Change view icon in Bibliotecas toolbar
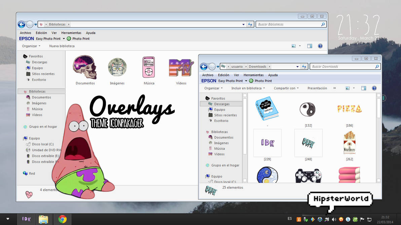This screenshot has height=225, width=401. coord(294,46)
